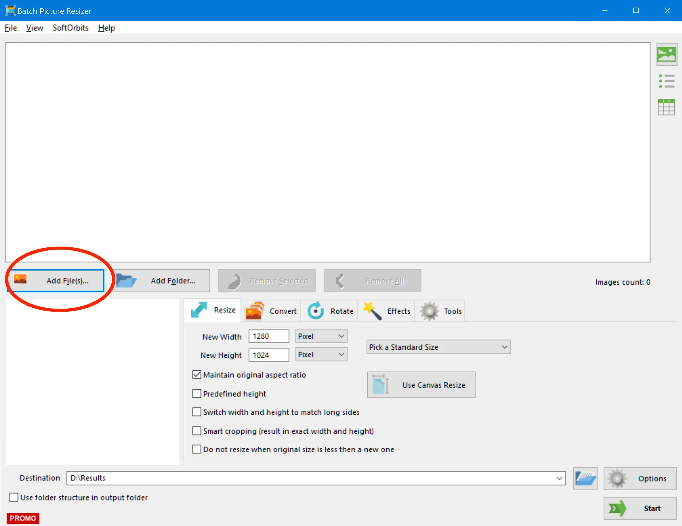
Task: Enable Smart cropping exact width height
Action: coord(197,430)
